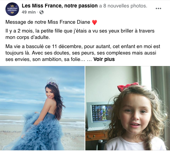Screen dimensions: 170x151
Task: Click the computer monitor in the child photo
Action: click(x=99, y=114)
